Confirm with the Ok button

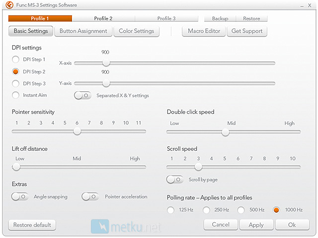(292, 225)
